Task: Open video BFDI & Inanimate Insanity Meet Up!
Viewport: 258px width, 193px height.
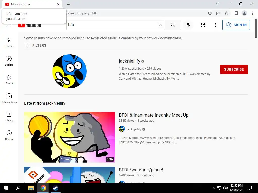Action: 154,115
